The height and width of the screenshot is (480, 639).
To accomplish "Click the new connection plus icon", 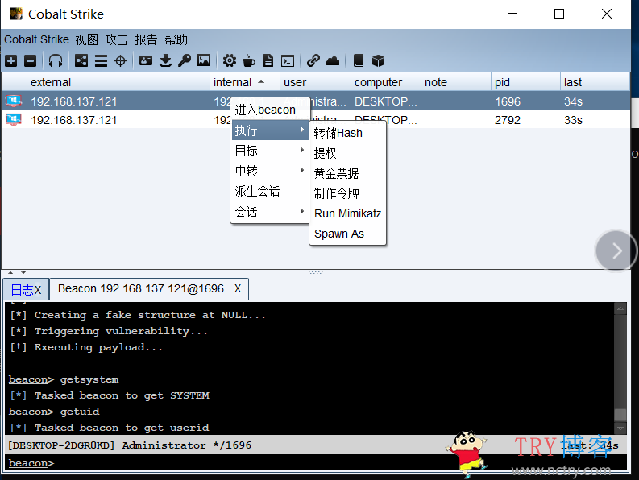I will point(11,61).
